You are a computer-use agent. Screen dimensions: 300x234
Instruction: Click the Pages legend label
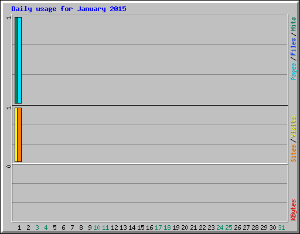[293, 71]
